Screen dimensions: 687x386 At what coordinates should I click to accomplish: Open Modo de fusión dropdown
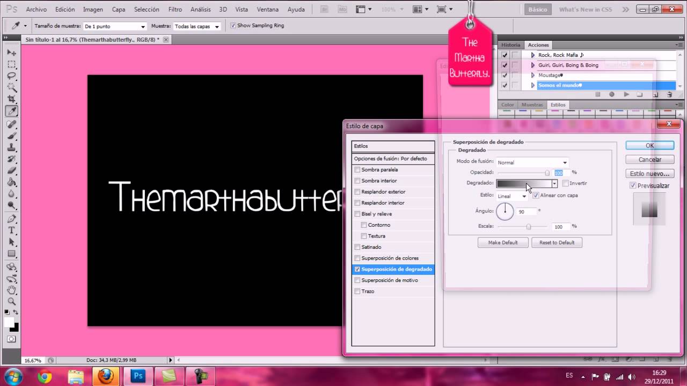[x=532, y=162]
